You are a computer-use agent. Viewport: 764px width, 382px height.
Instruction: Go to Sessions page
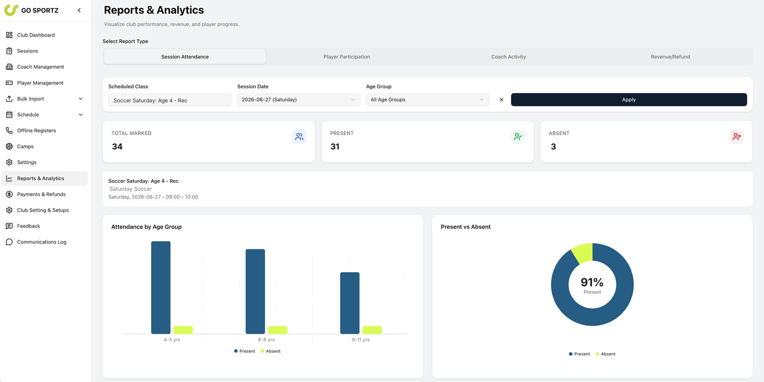click(x=44, y=51)
